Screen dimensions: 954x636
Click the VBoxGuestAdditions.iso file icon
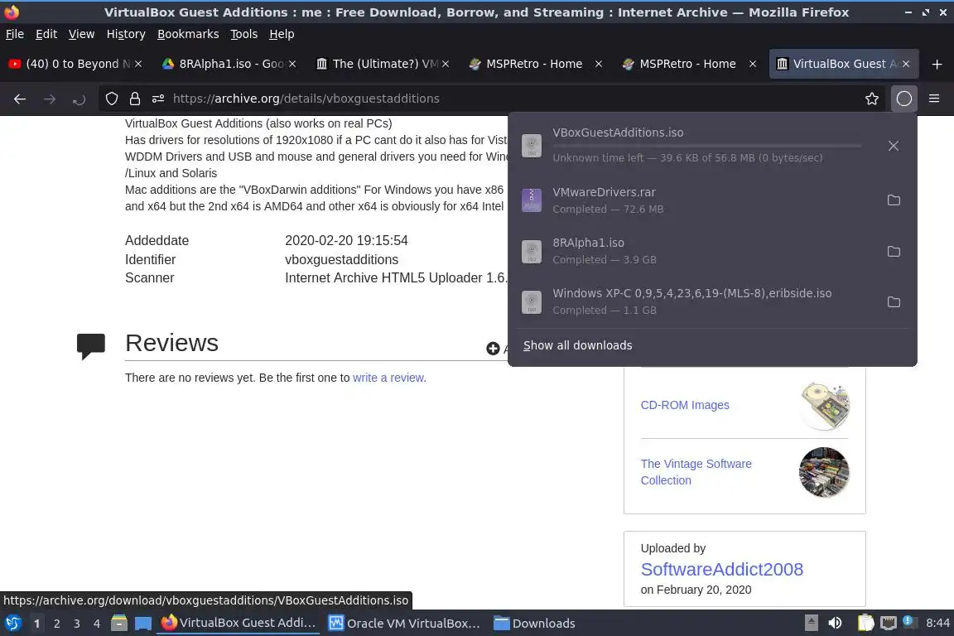pos(531,146)
